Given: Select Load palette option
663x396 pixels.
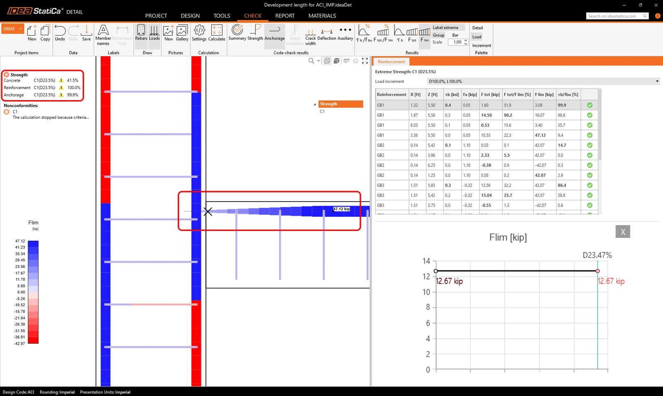Looking at the screenshot, I should (x=477, y=37).
